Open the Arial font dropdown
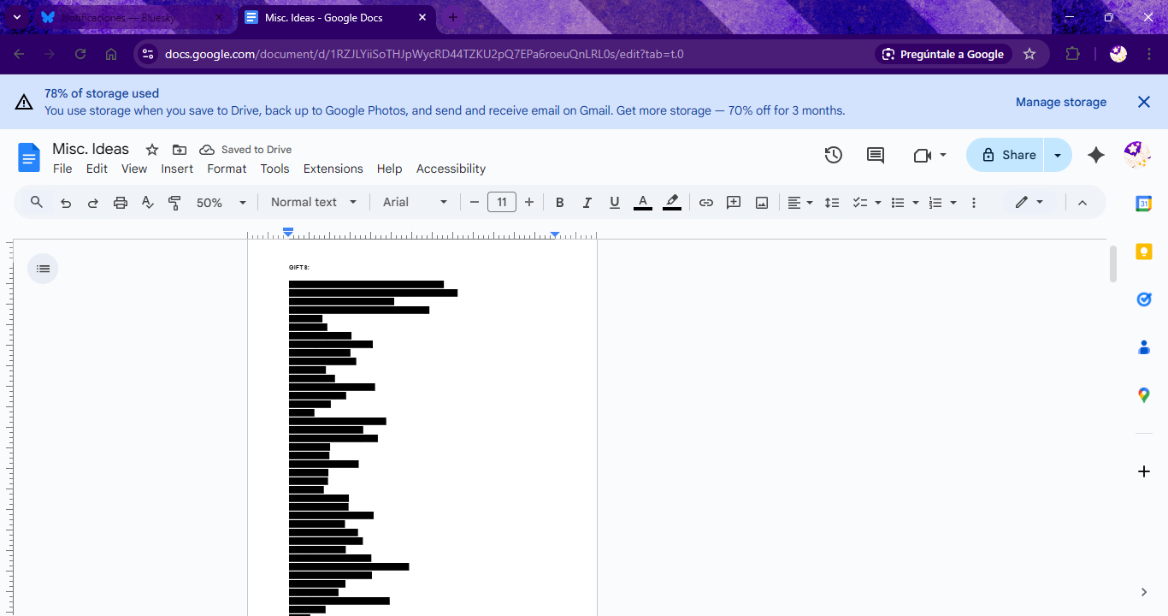This screenshot has height=616, width=1168. click(415, 203)
